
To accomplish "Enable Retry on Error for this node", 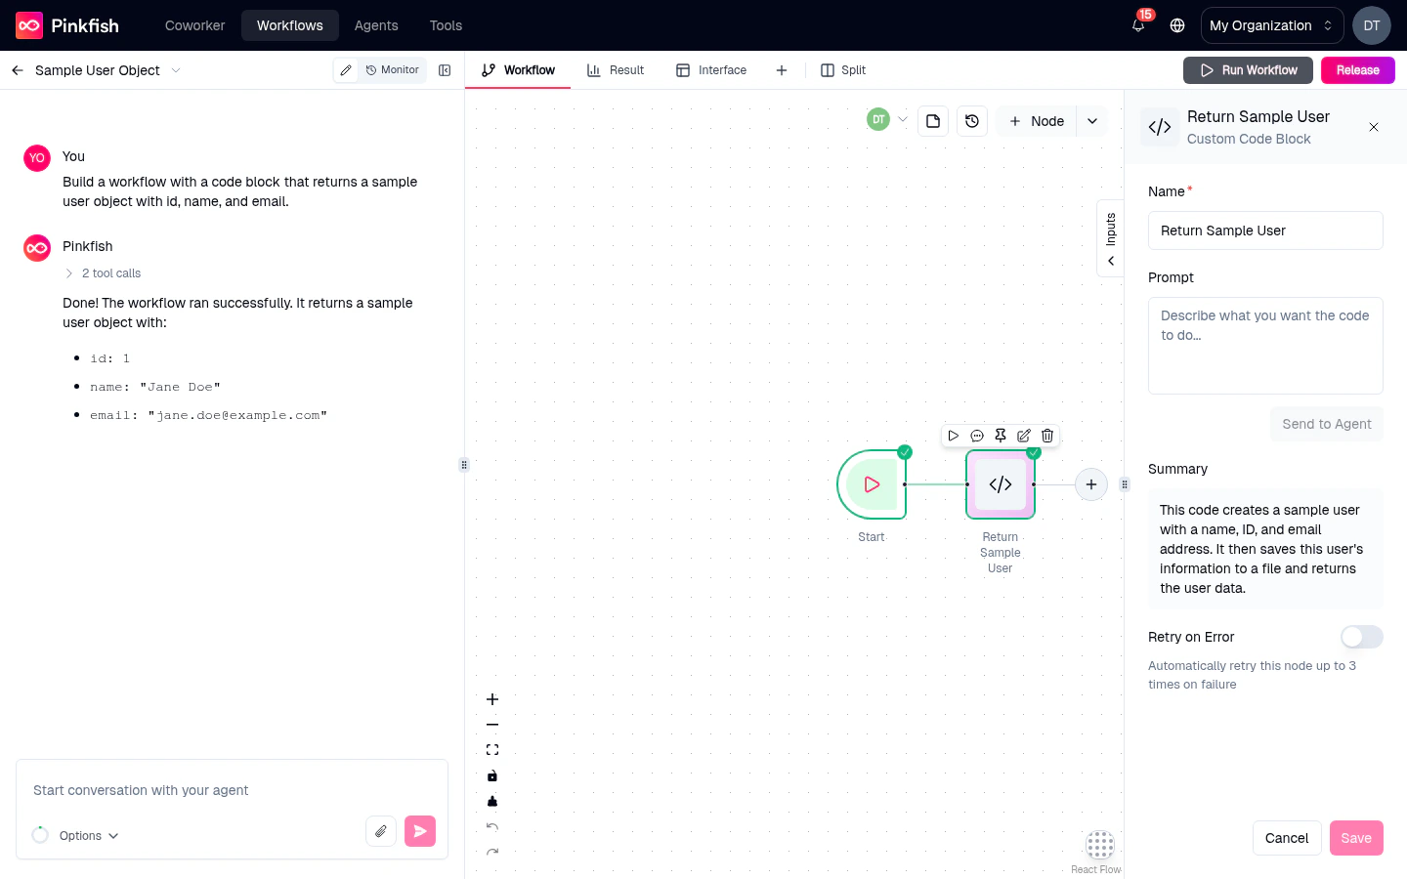I will coord(1361,637).
